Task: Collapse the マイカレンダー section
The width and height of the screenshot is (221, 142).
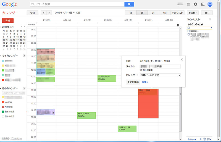Action: pos(1,56)
